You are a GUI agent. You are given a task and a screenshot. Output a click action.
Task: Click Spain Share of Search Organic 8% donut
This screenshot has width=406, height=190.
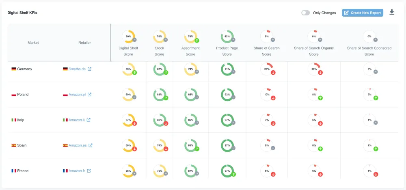point(314,145)
